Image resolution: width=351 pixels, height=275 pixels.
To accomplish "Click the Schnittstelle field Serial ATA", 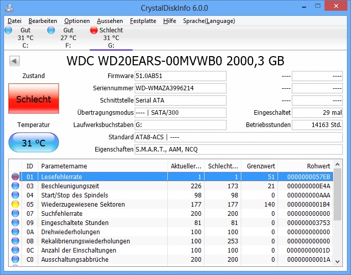I will [x=181, y=101].
